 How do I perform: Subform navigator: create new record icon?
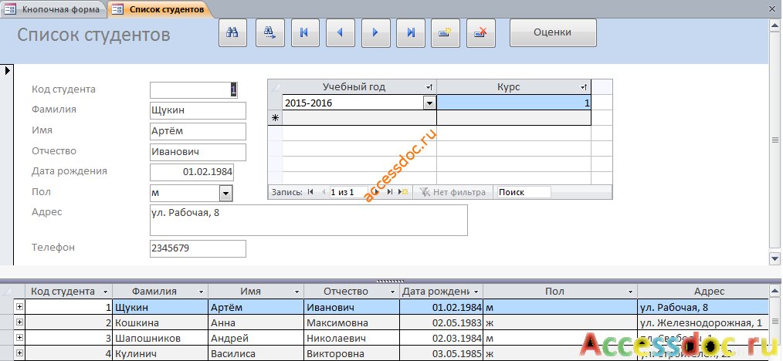[404, 192]
